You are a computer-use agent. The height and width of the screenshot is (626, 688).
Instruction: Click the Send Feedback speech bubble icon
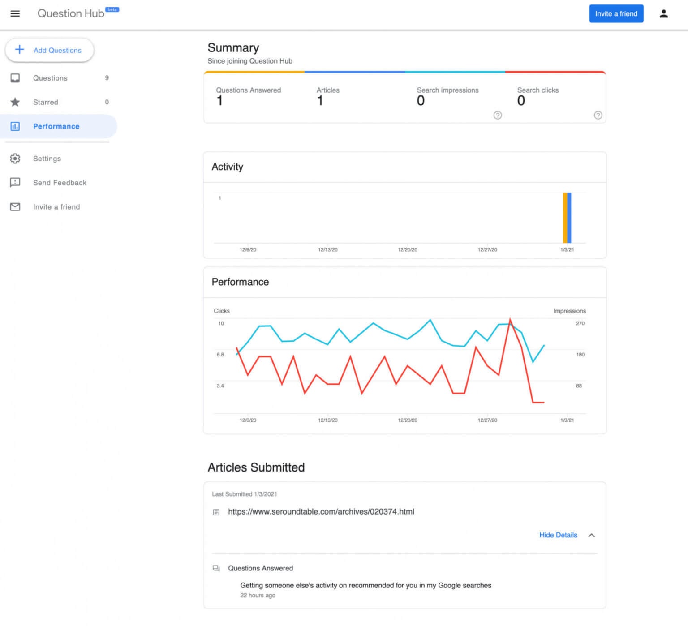(15, 183)
